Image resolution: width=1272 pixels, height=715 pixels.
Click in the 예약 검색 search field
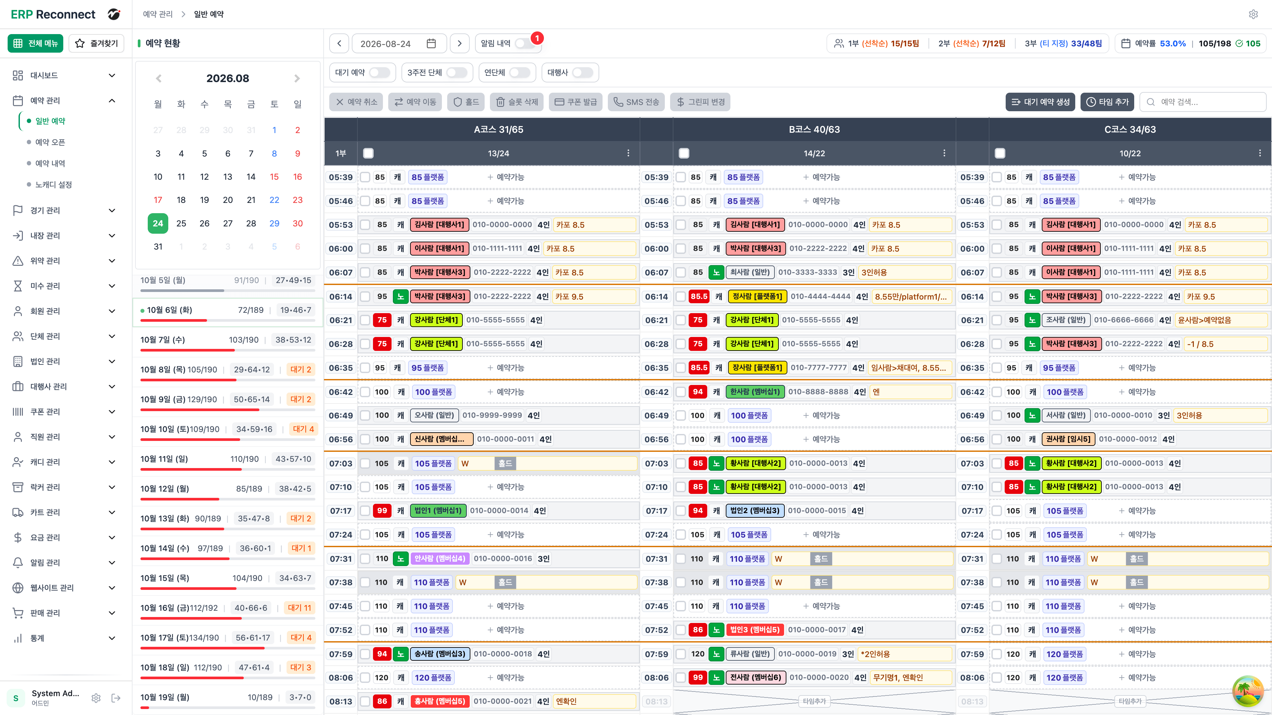(1203, 102)
